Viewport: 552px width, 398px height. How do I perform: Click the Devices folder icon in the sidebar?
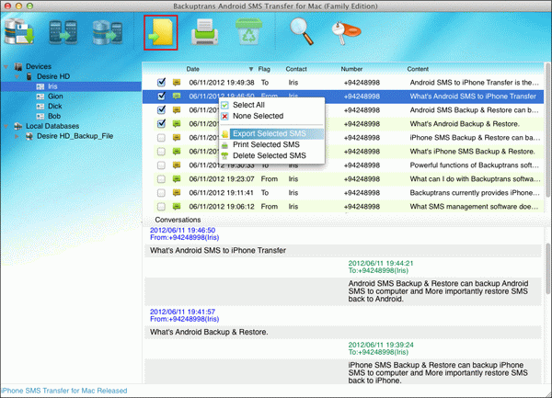18,66
